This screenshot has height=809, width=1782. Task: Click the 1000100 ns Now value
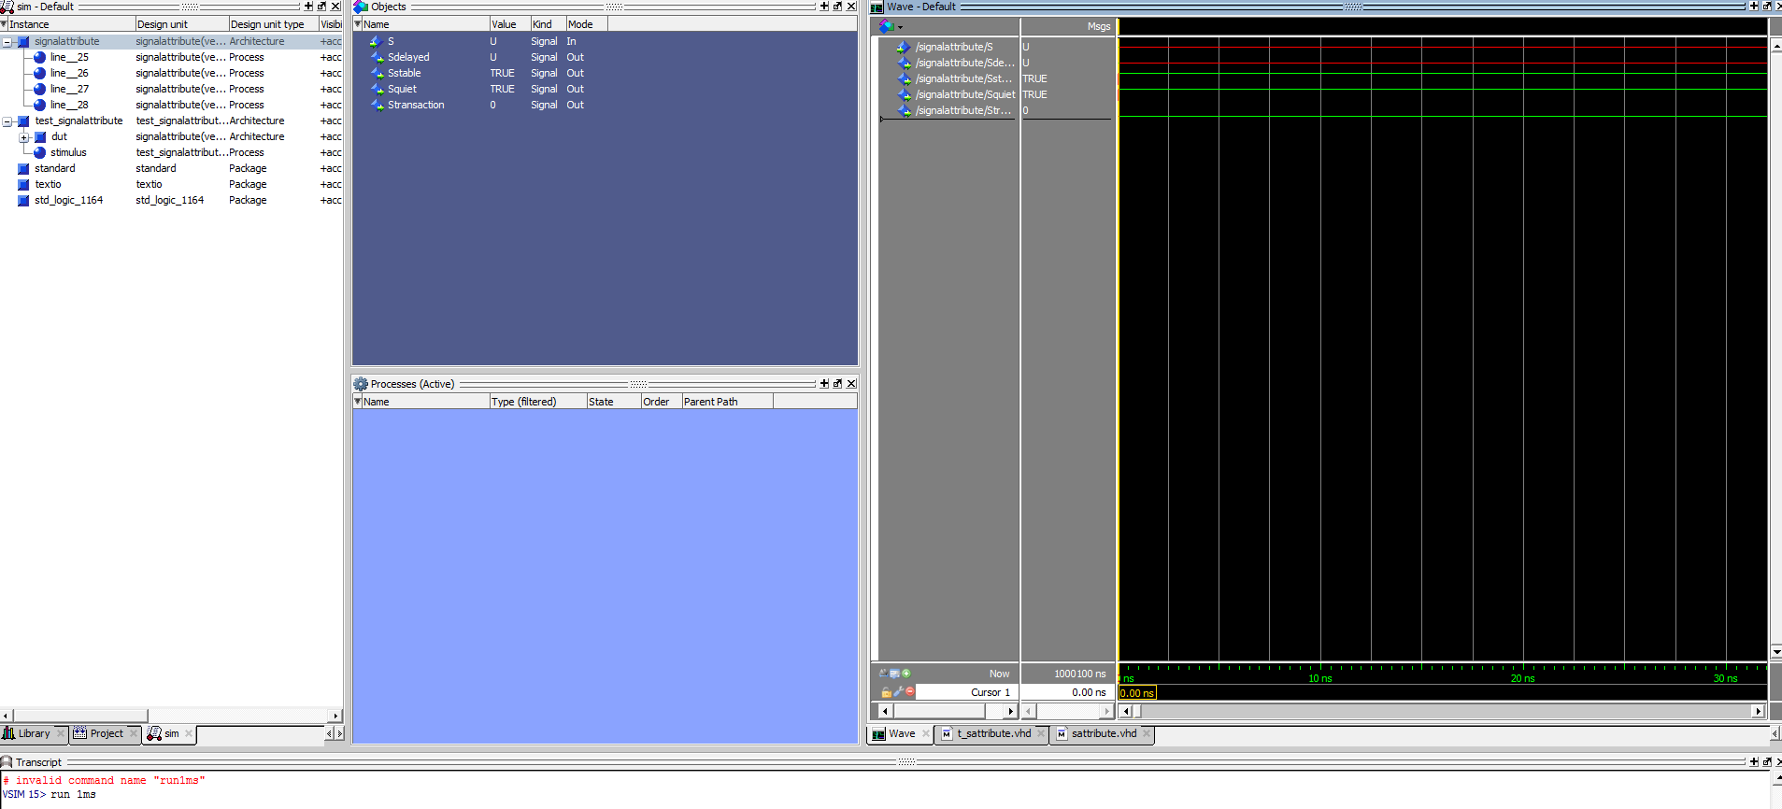tap(1079, 674)
